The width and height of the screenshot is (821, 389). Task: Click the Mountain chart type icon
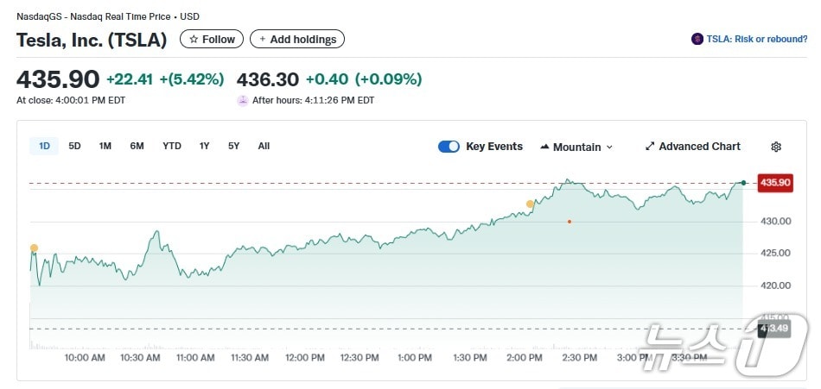pyautogui.click(x=544, y=147)
